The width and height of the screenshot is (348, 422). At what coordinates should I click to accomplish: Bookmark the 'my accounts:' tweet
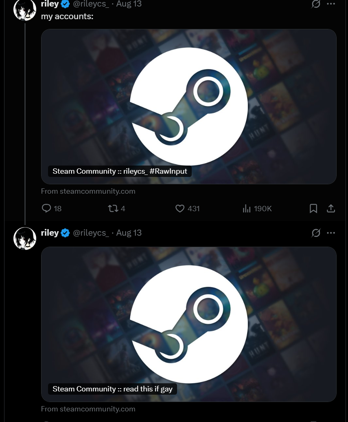pyautogui.click(x=313, y=208)
